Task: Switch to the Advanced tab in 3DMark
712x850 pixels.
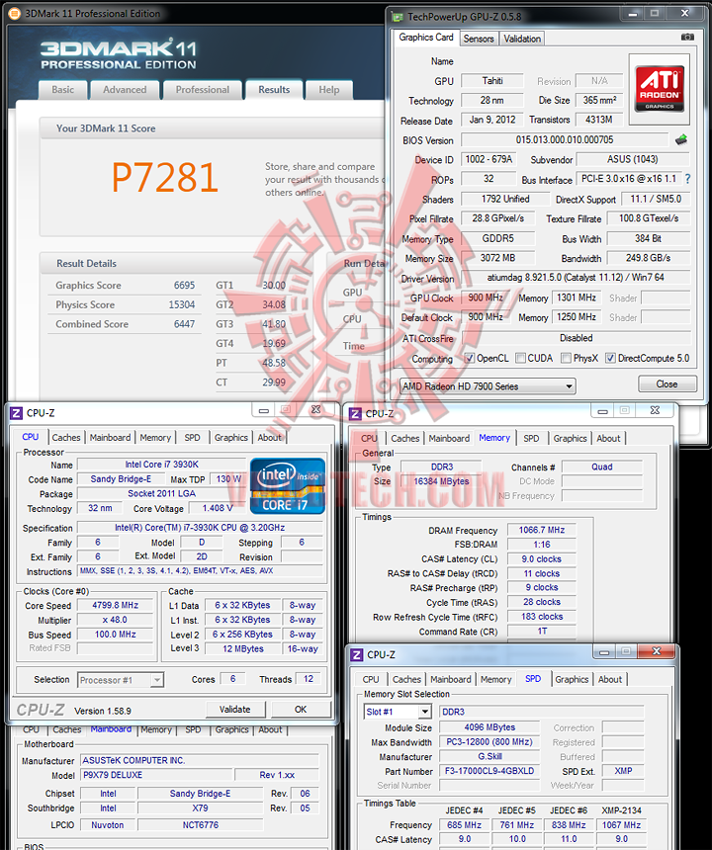Action: pos(125,90)
